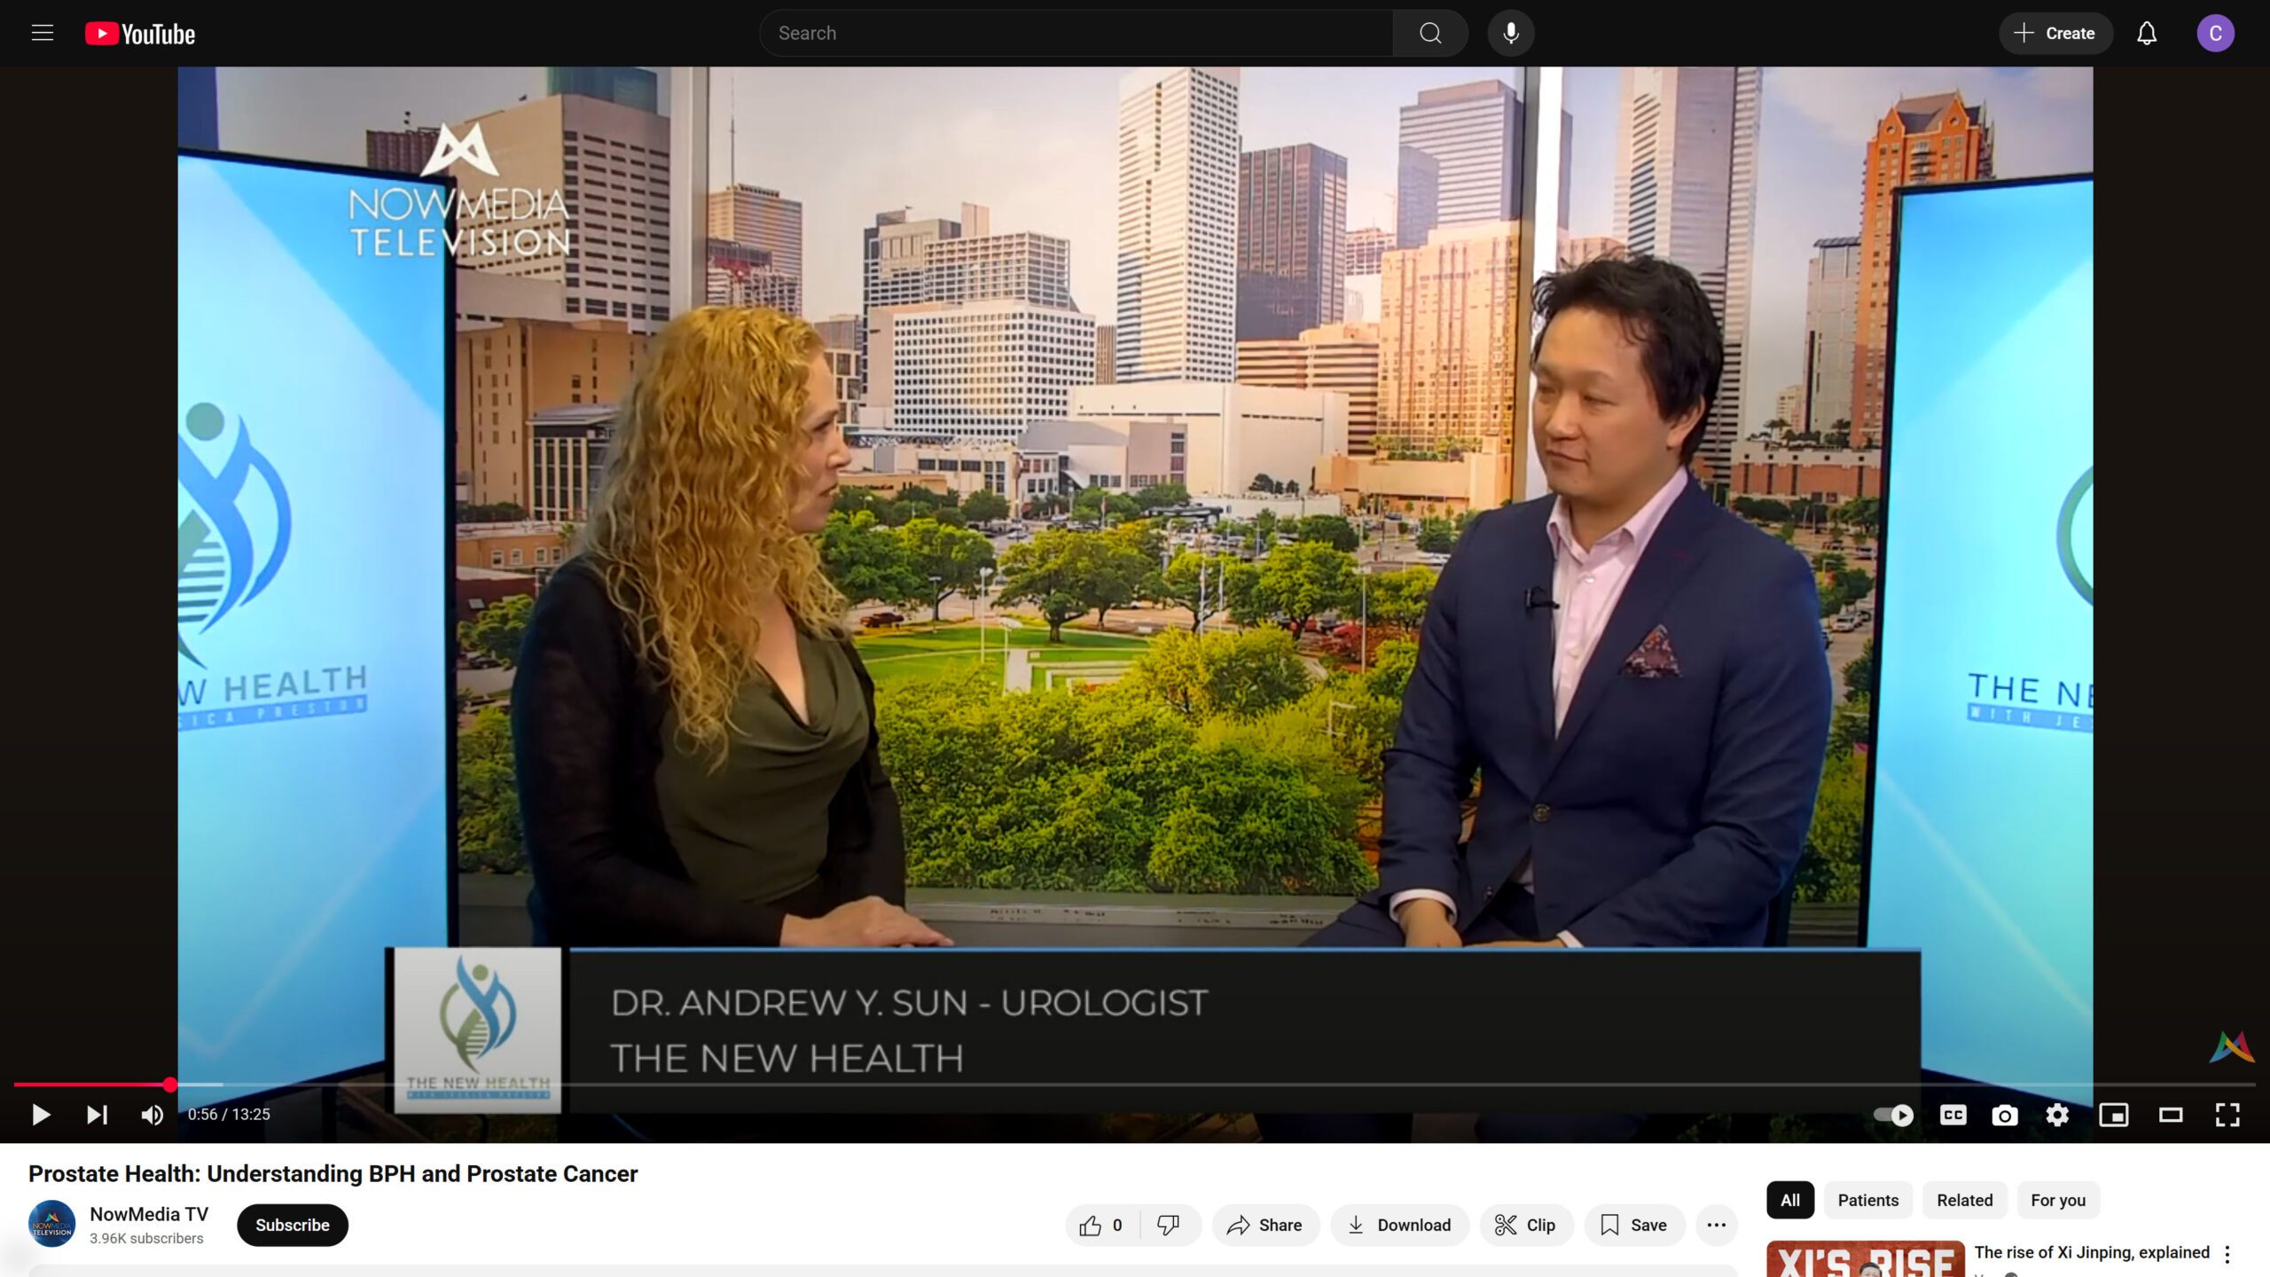The width and height of the screenshot is (2270, 1277).
Task: Open video settings gear menu
Action: pos(2057,1115)
